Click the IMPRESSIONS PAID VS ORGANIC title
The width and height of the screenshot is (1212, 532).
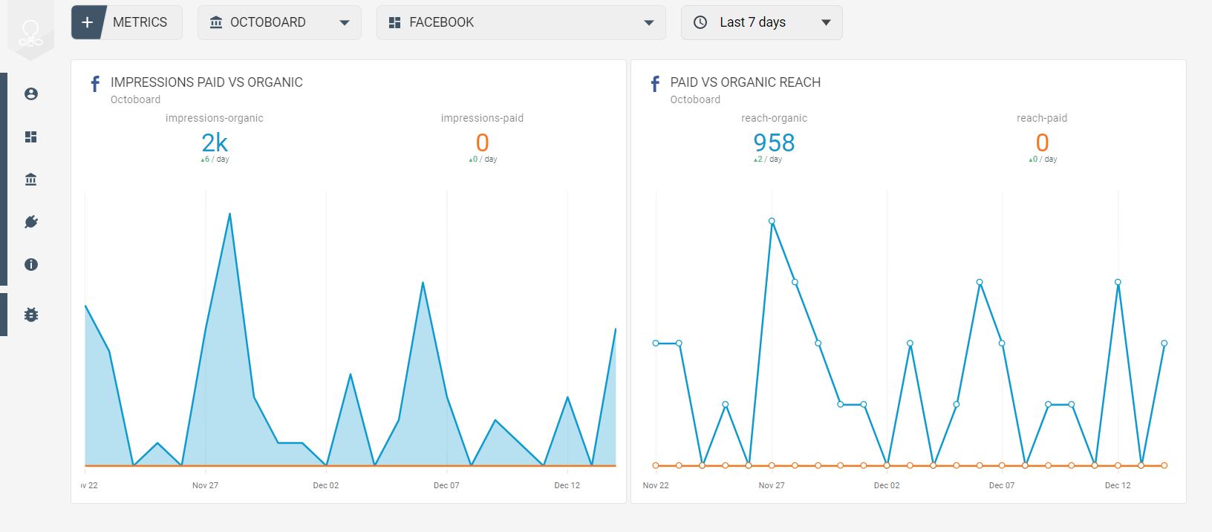pyautogui.click(x=206, y=82)
